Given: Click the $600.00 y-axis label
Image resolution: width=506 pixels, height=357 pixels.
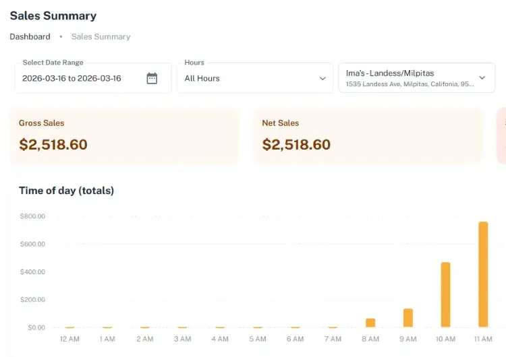Looking at the screenshot, I should pyautogui.click(x=32, y=244).
